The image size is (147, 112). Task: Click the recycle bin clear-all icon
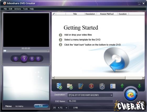(102, 86)
